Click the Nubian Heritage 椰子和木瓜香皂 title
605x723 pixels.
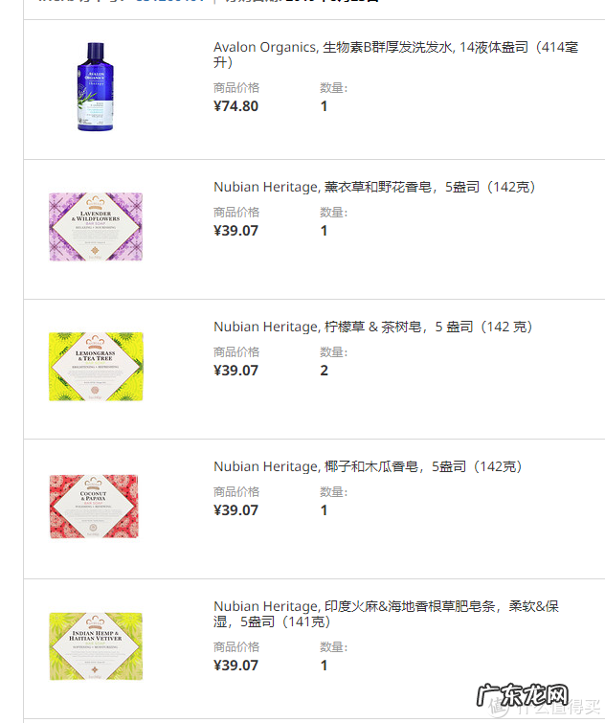click(367, 466)
